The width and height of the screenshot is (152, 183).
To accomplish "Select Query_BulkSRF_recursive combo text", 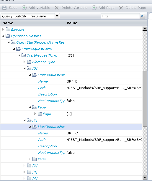I will pos(24,16).
